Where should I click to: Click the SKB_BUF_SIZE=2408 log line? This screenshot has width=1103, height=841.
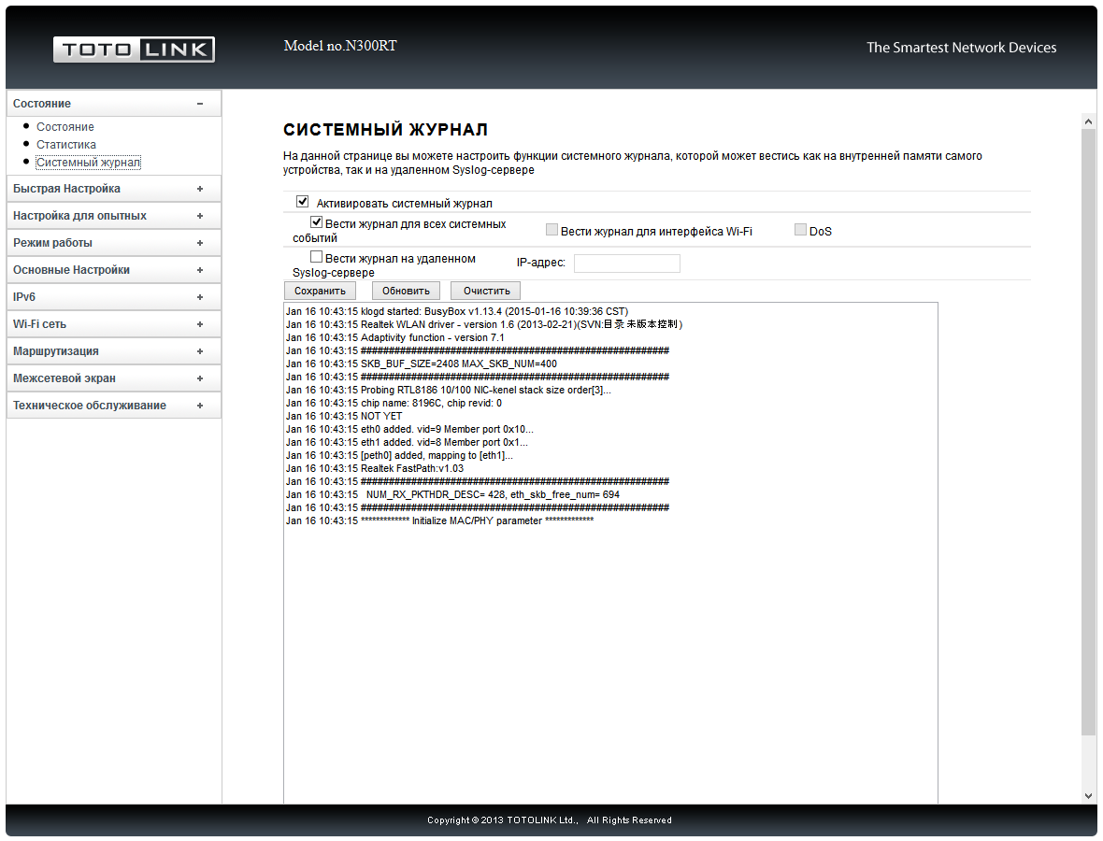[421, 363]
